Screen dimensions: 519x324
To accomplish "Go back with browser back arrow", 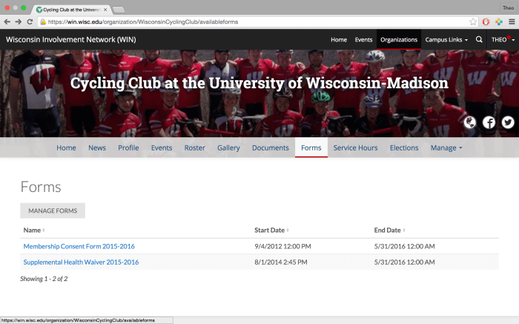I will (7, 22).
